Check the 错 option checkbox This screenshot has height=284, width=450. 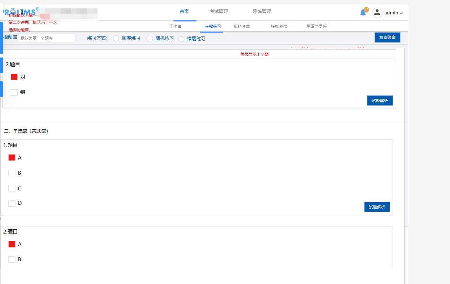(14, 92)
